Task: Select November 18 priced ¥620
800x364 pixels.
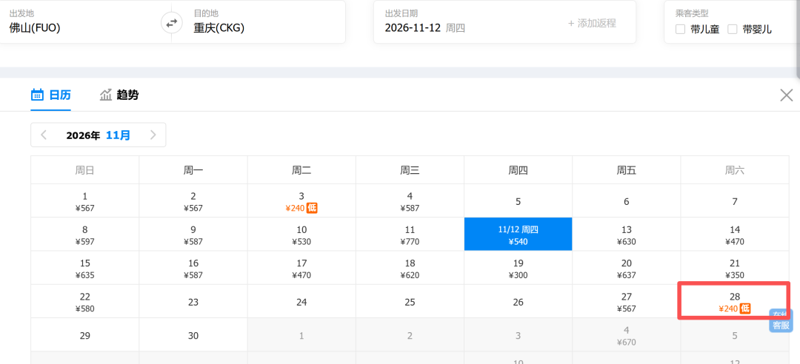Action: coord(410,268)
